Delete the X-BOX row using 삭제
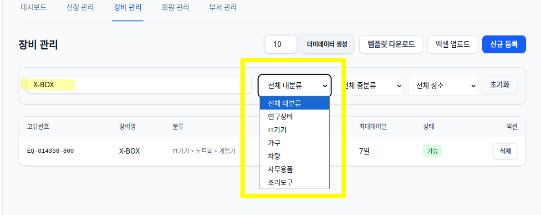The width and height of the screenshot is (541, 215). point(505,151)
